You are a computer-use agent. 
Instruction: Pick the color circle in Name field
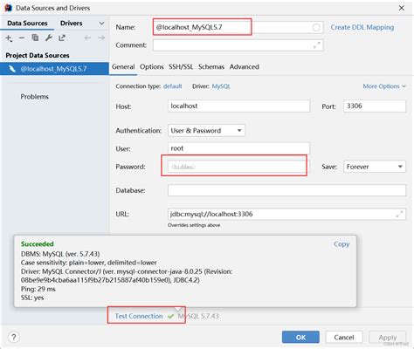point(316,27)
